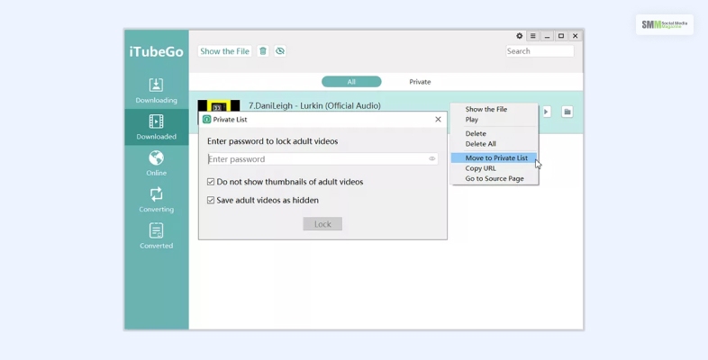Toggle password visibility eye icon
This screenshot has width=708, height=360.
click(432, 158)
